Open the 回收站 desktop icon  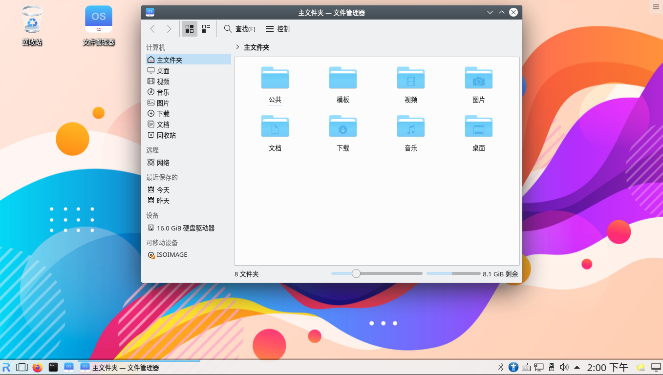point(32,26)
